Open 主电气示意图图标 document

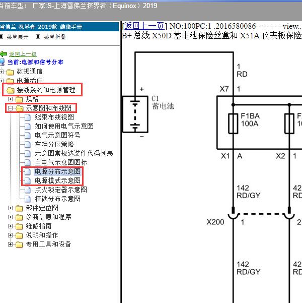click(61, 162)
